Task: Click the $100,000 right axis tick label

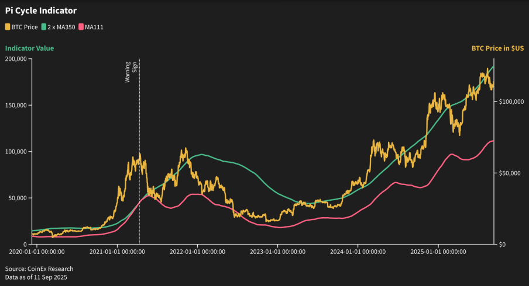Action: pos(511,102)
